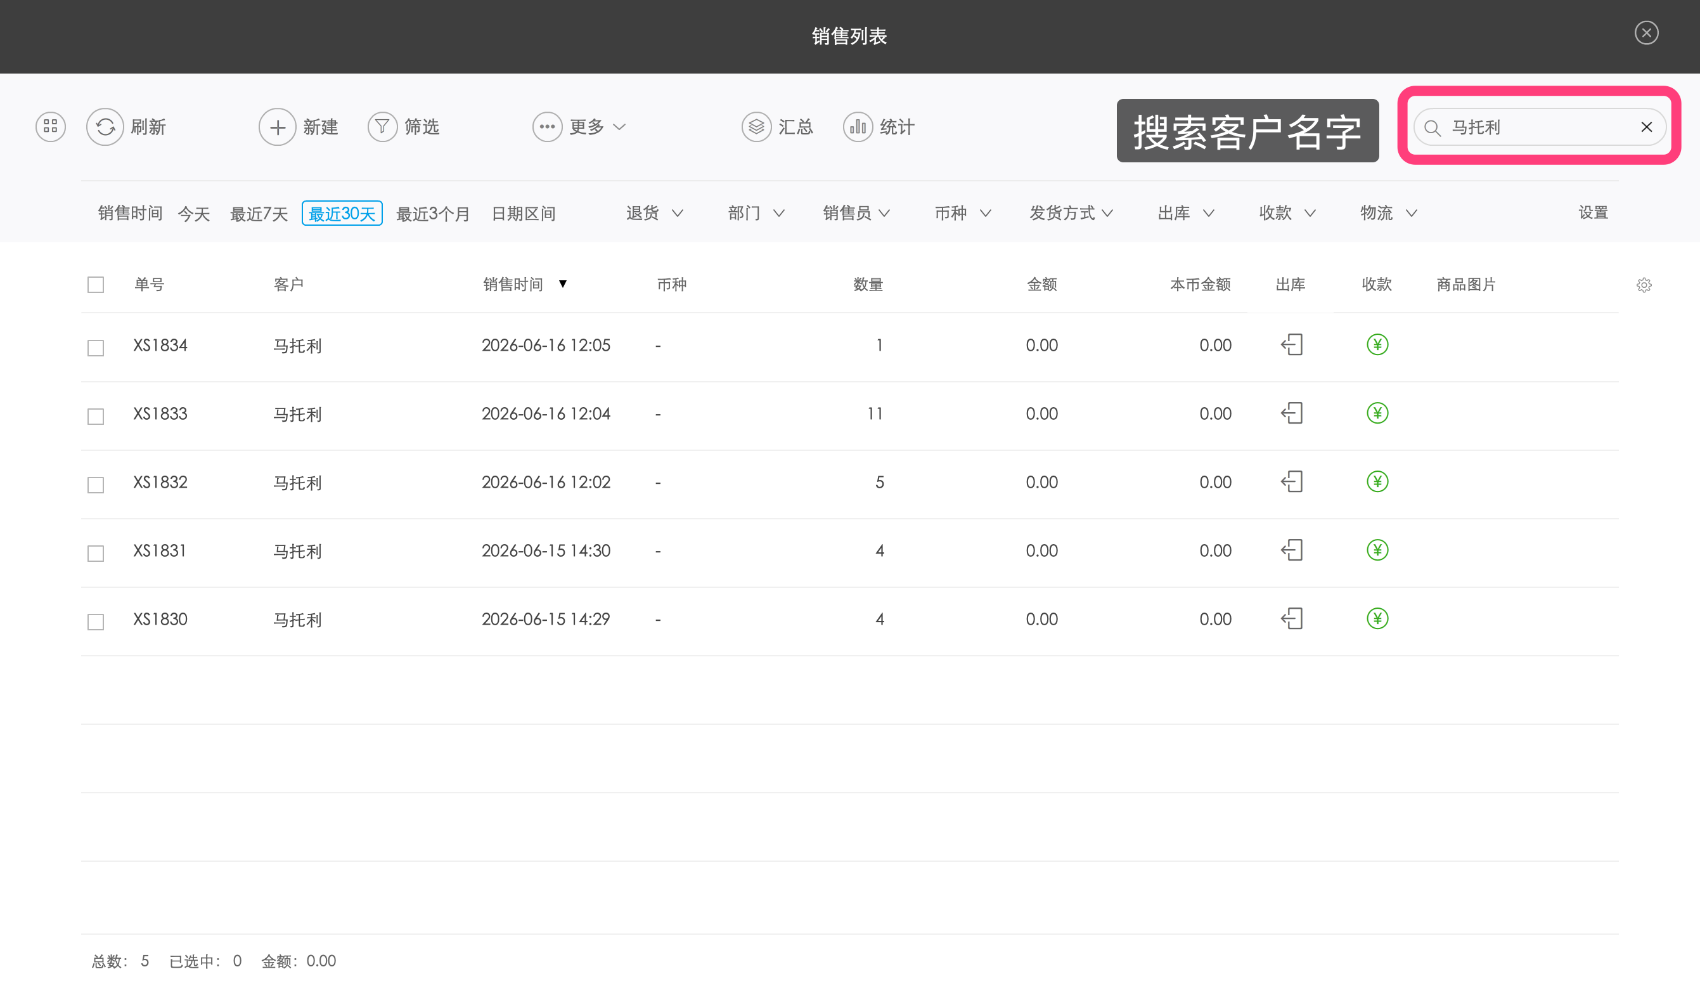The width and height of the screenshot is (1700, 988).
Task: Select the 今天 time range
Action: point(195,214)
